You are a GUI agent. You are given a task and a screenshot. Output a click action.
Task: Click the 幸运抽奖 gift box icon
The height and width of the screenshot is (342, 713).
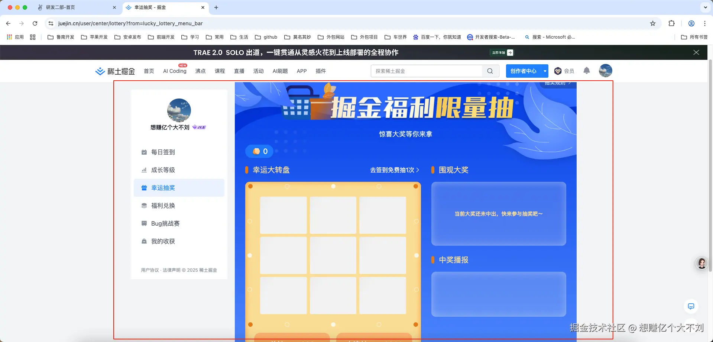tap(144, 188)
